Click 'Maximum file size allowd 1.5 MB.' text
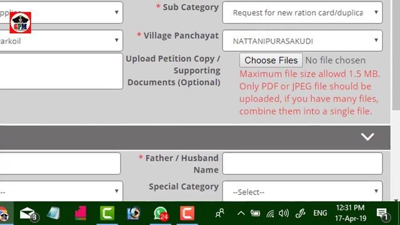 tap(310, 74)
